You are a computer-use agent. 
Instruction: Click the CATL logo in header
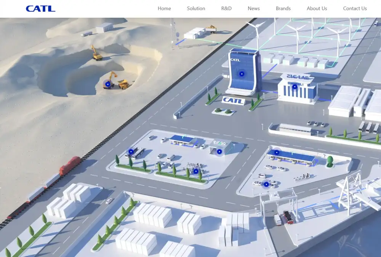tap(41, 8)
